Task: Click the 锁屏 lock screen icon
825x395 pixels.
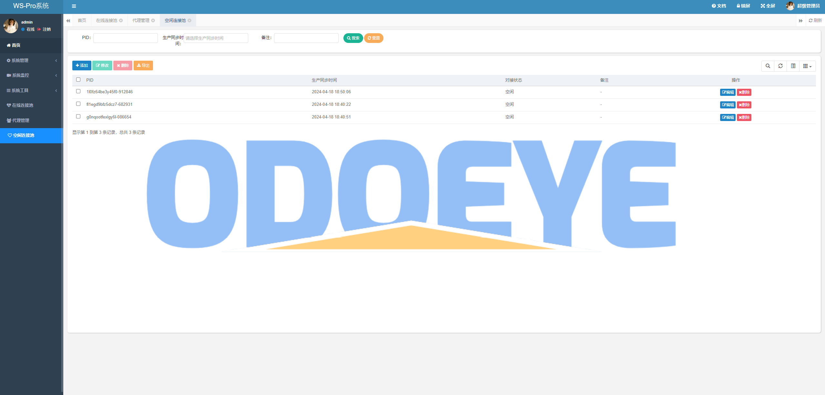Action: [743, 6]
